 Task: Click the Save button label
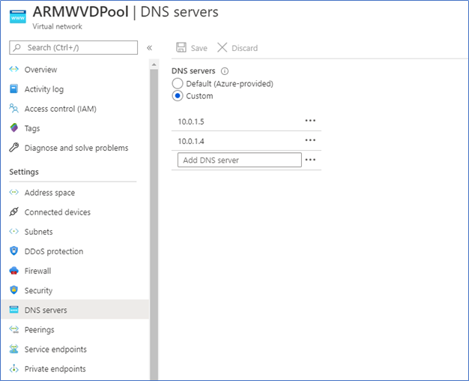(199, 48)
